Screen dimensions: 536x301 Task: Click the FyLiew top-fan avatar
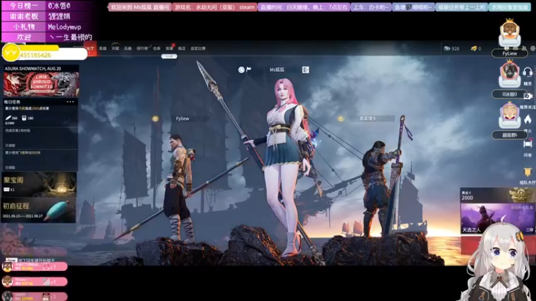point(509,33)
